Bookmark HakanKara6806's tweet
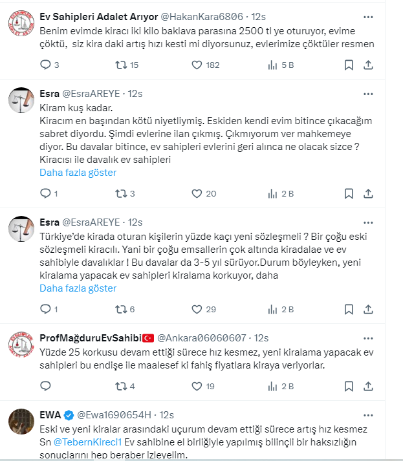The image size is (403, 461). tap(349, 65)
